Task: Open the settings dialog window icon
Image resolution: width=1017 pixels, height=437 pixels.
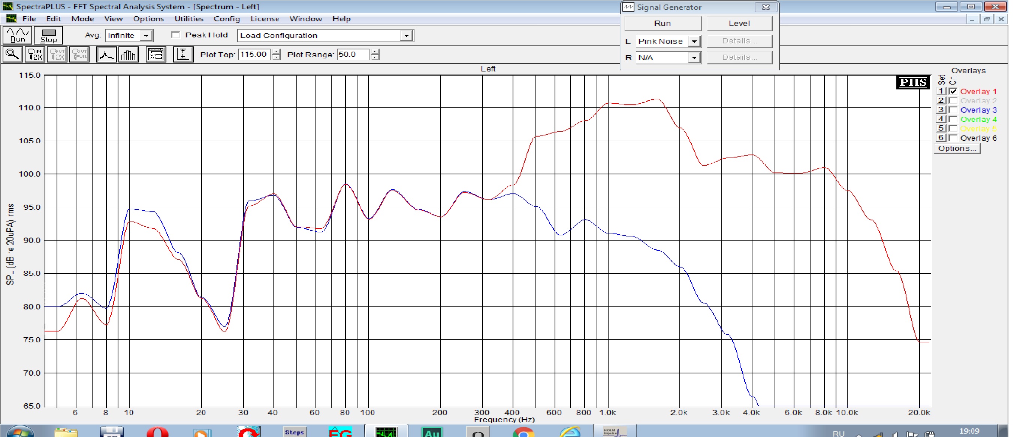Action: coord(156,54)
